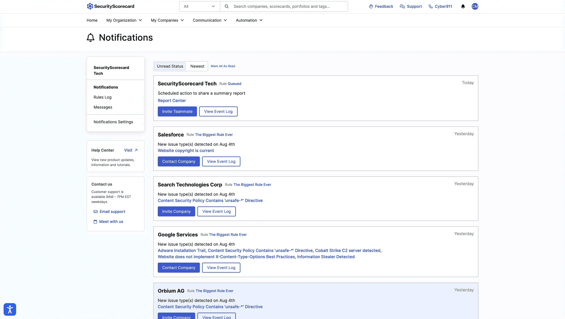
Task: Click the Feedback hand icon
Action: point(371,6)
